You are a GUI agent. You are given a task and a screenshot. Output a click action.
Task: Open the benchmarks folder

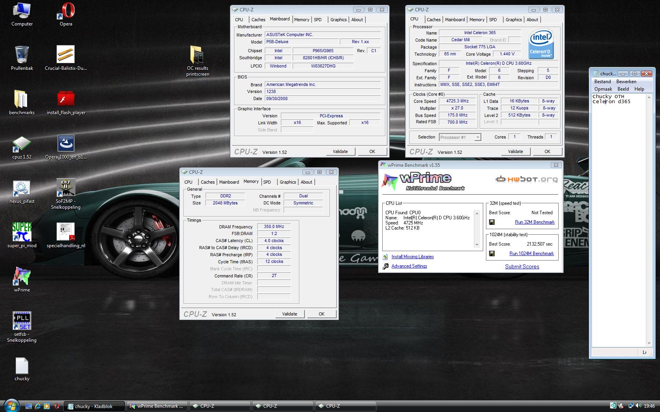22,102
